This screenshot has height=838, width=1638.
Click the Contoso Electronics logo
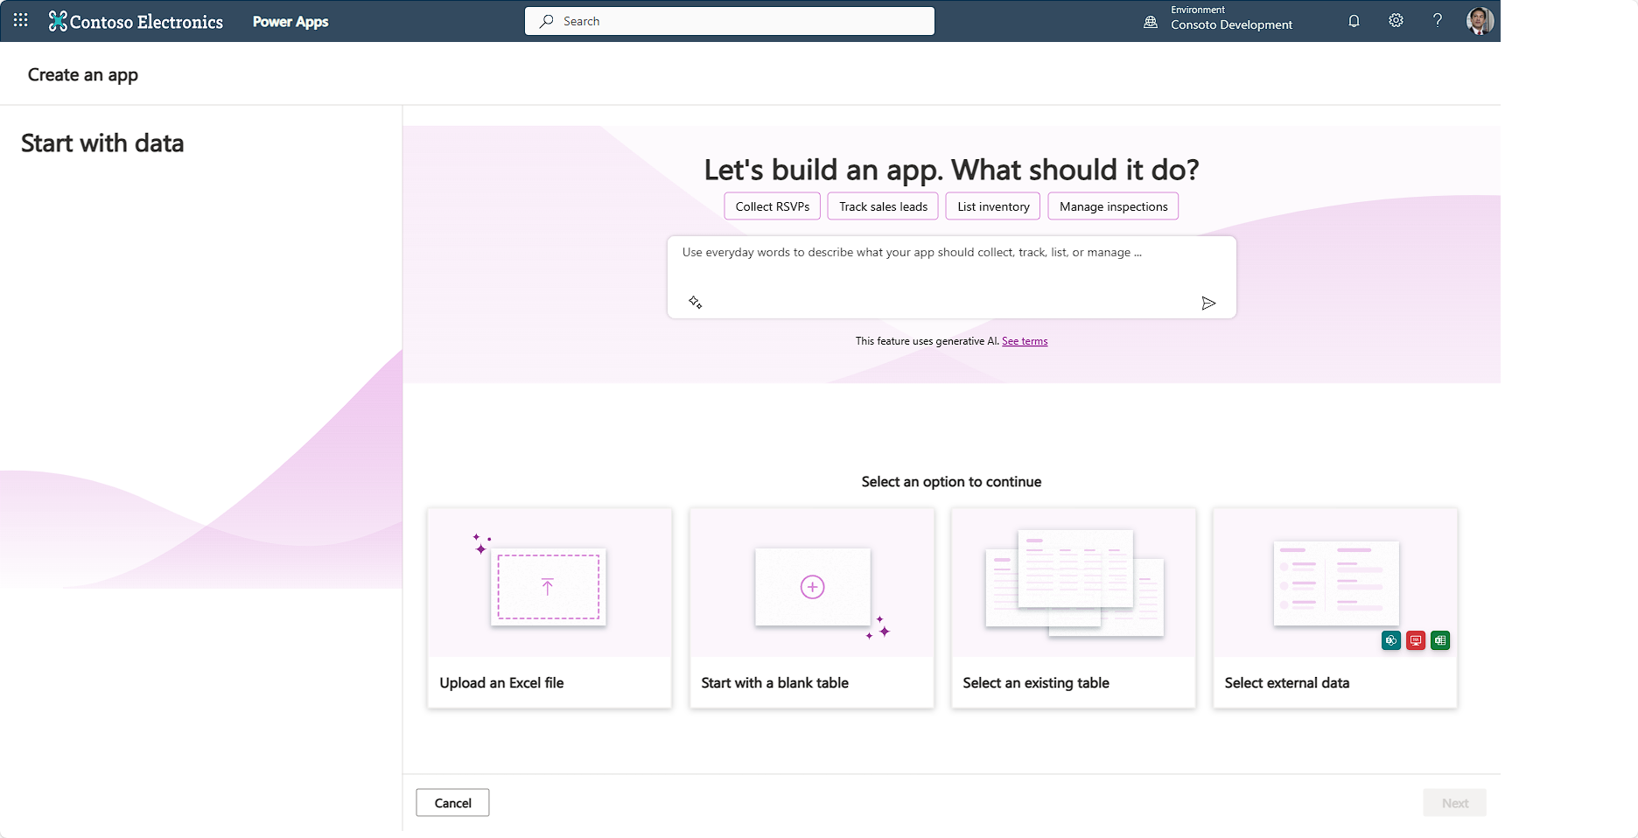[136, 21]
